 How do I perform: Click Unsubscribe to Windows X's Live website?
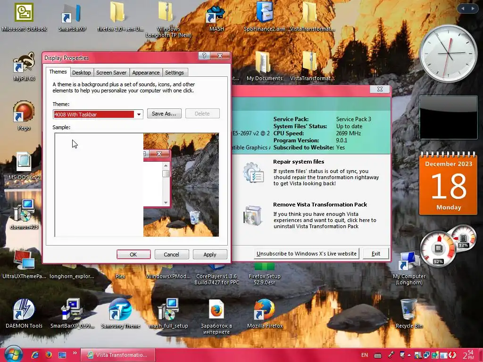(307, 254)
